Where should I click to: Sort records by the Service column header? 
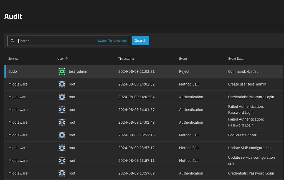click(x=13, y=59)
